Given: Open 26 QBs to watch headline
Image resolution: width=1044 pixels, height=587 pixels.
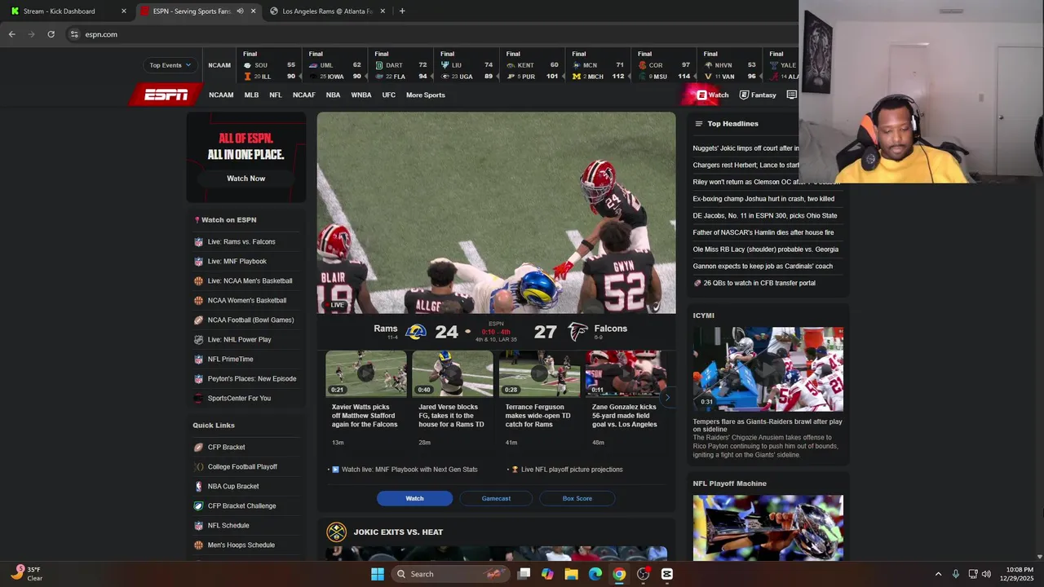Looking at the screenshot, I should point(759,283).
